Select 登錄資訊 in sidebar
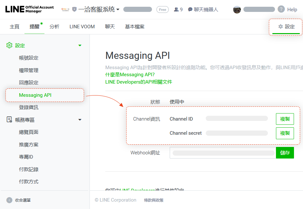This screenshot has width=303, height=209. [29, 107]
